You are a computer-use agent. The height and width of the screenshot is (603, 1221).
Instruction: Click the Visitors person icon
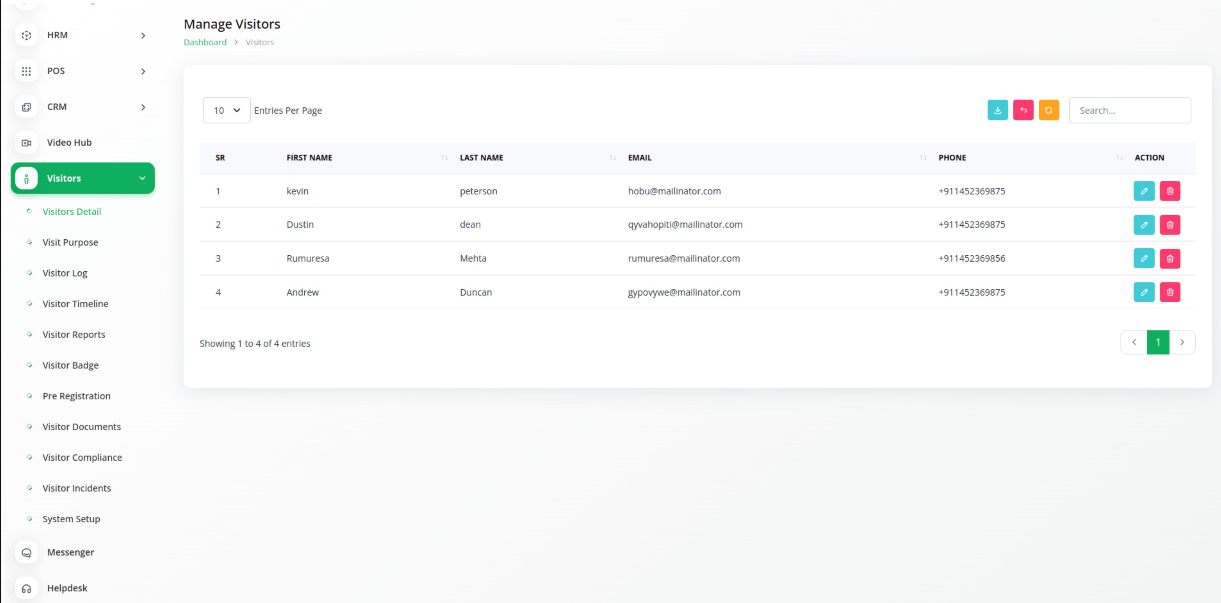26,178
